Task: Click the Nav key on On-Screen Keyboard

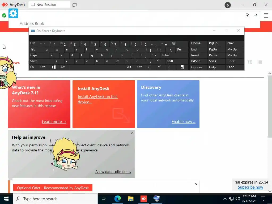Action: [x=235, y=43]
